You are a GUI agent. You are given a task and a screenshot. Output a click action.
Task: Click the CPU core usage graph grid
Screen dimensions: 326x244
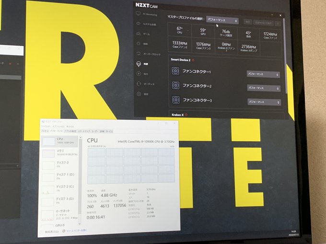(x=131, y=166)
